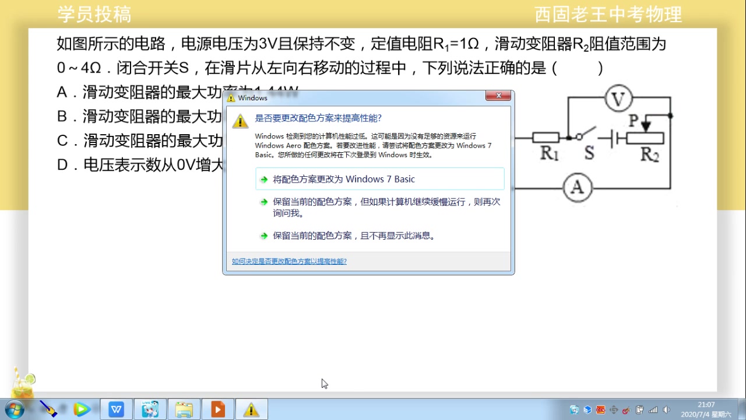Keep current scheme but ask again later
The image size is (746, 420).
pos(379,207)
